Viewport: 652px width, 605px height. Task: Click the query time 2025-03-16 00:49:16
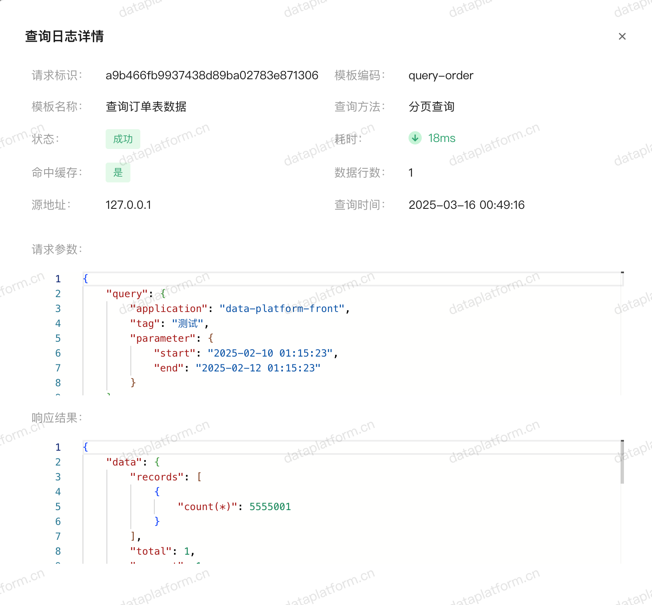(466, 205)
